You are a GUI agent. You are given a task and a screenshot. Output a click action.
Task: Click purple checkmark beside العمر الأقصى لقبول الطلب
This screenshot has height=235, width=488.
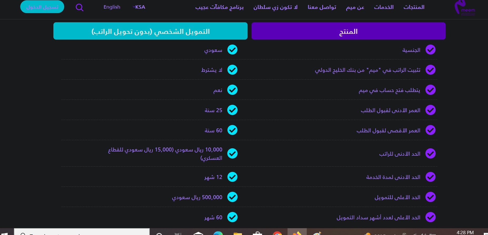(x=430, y=130)
